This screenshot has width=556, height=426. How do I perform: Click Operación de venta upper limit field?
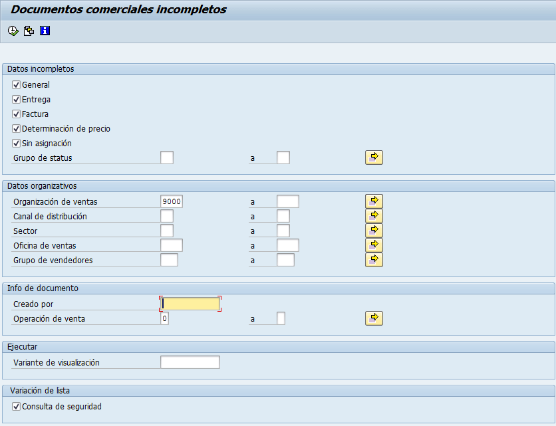[281, 318]
